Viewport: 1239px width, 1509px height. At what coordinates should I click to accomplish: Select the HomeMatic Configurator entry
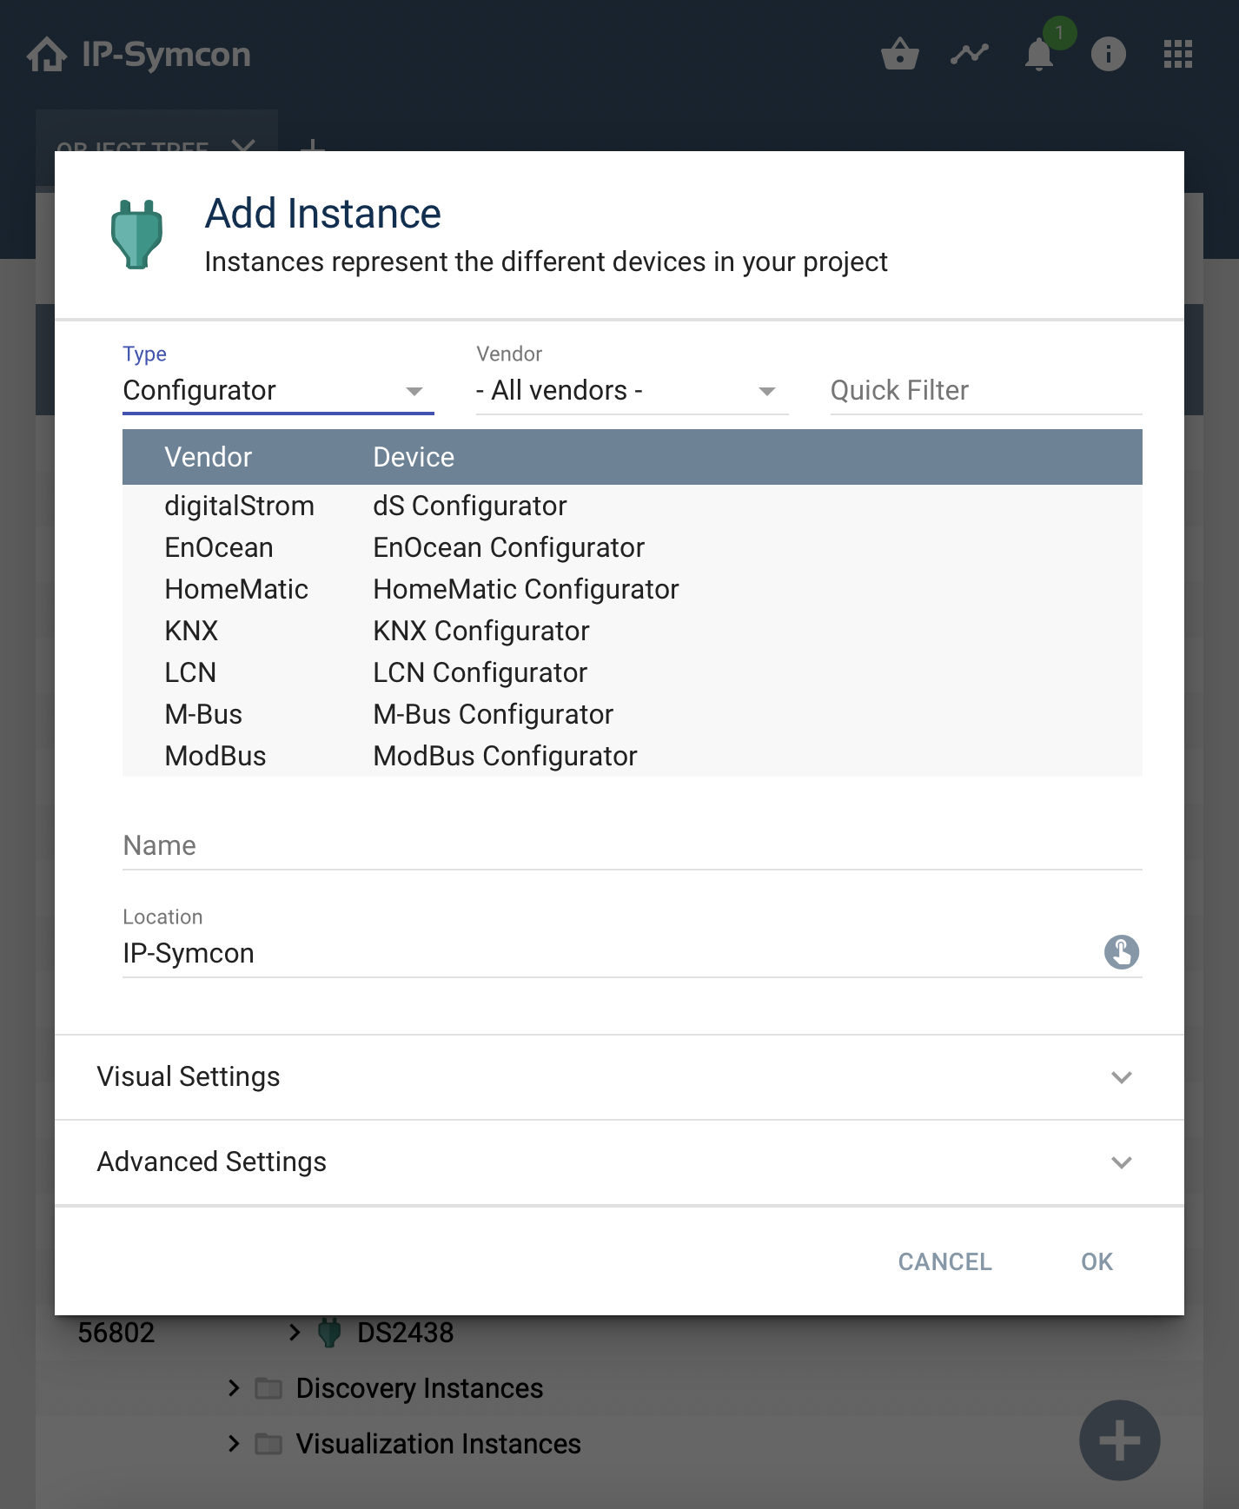click(525, 589)
